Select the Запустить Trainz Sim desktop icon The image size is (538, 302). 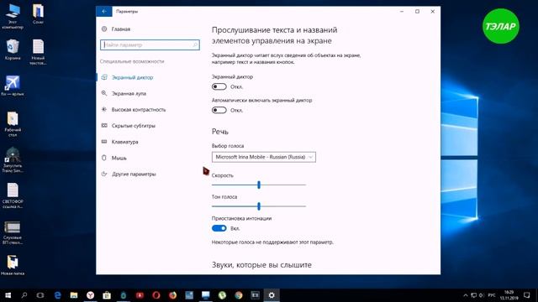tap(13, 160)
